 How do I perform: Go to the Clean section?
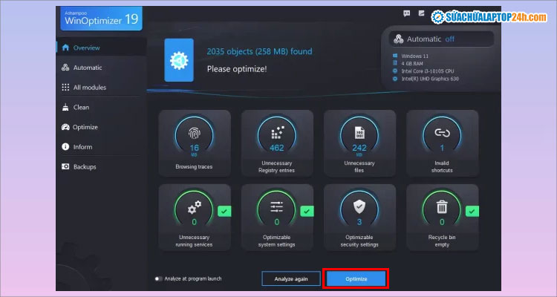point(101,107)
